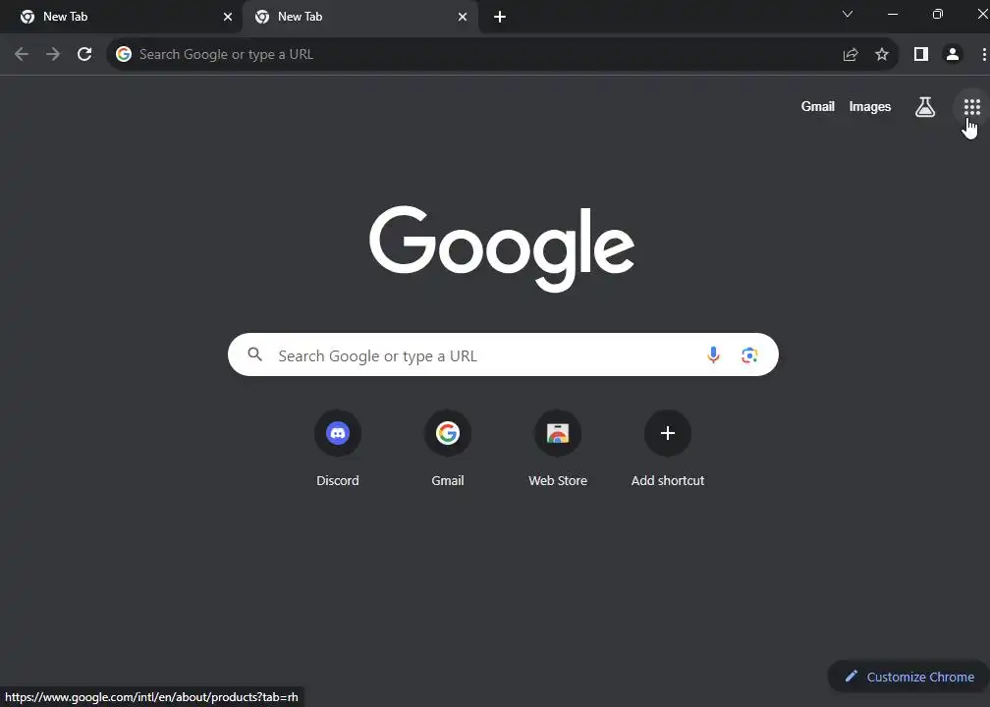Open the Google apps grid
Viewport: 990px width, 707px height.
point(971,107)
